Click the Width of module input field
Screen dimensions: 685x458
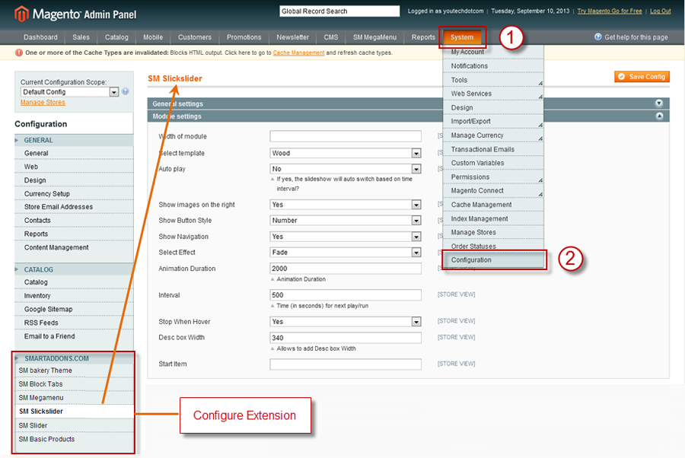(x=346, y=136)
